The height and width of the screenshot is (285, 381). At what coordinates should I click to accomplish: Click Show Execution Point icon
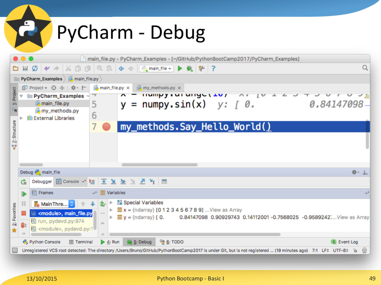pos(92,181)
